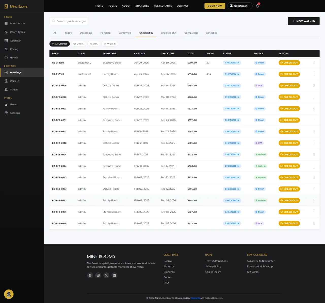The width and height of the screenshot is (325, 303).
Task: Open row actions menu for BK-FEB-0024
Action: click(314, 166)
